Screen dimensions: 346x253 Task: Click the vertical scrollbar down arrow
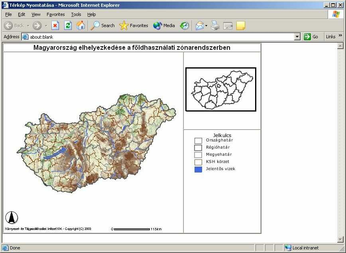click(x=340, y=239)
